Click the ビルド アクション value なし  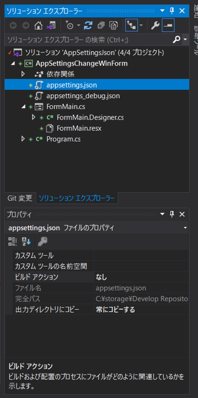101,277
